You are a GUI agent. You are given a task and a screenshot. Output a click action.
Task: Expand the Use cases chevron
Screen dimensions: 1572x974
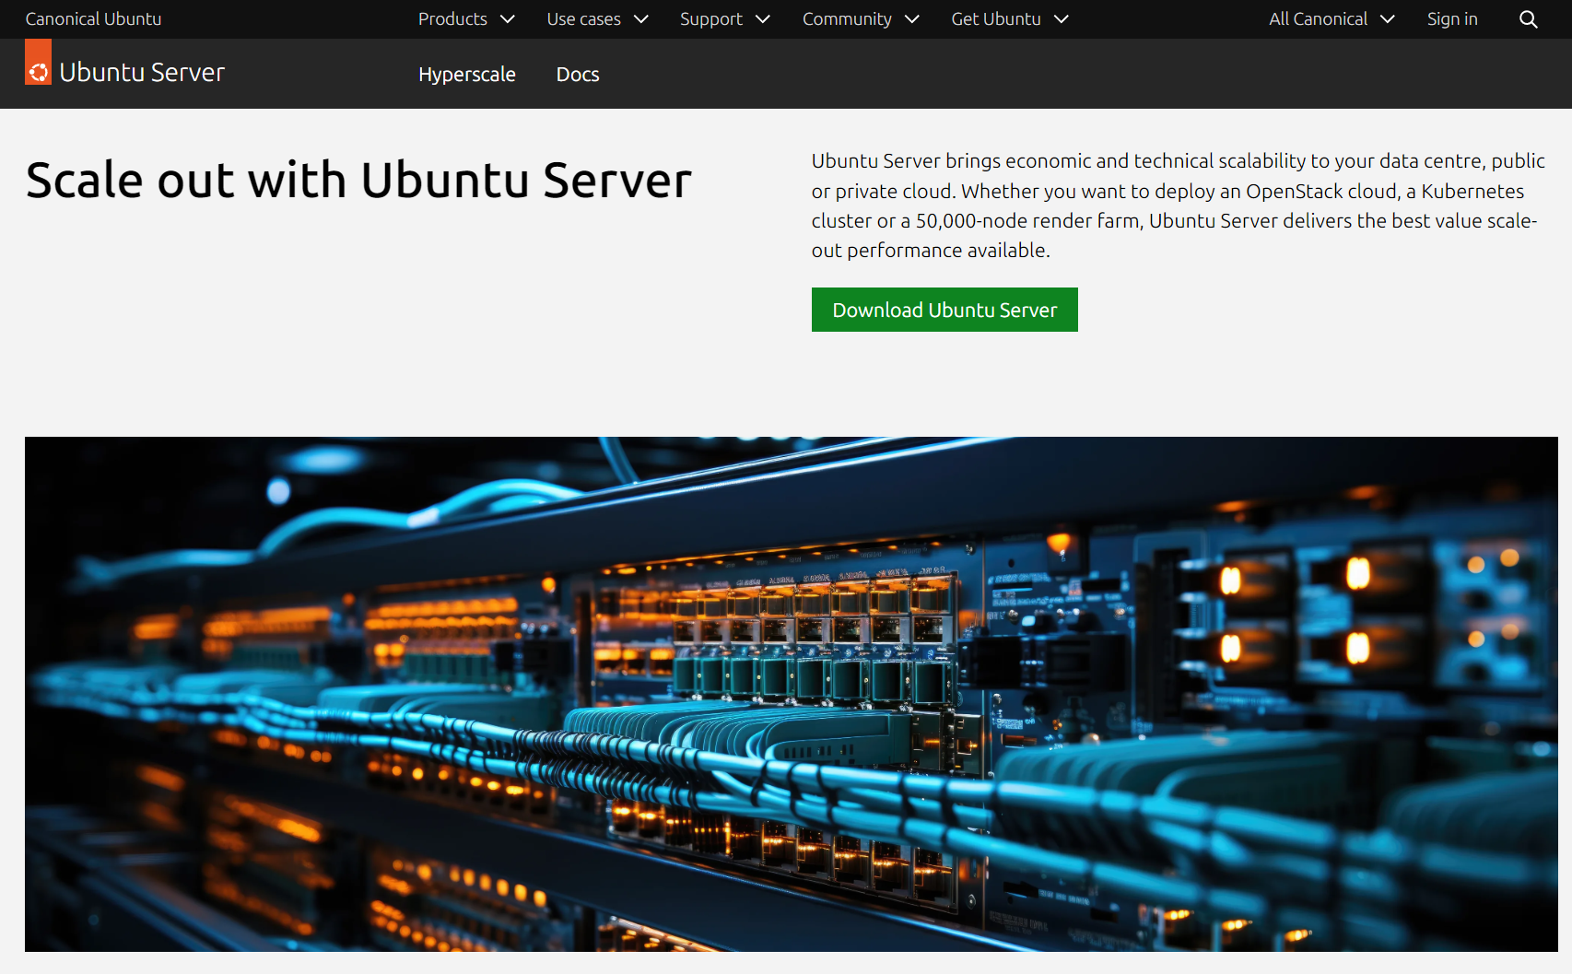[641, 19]
